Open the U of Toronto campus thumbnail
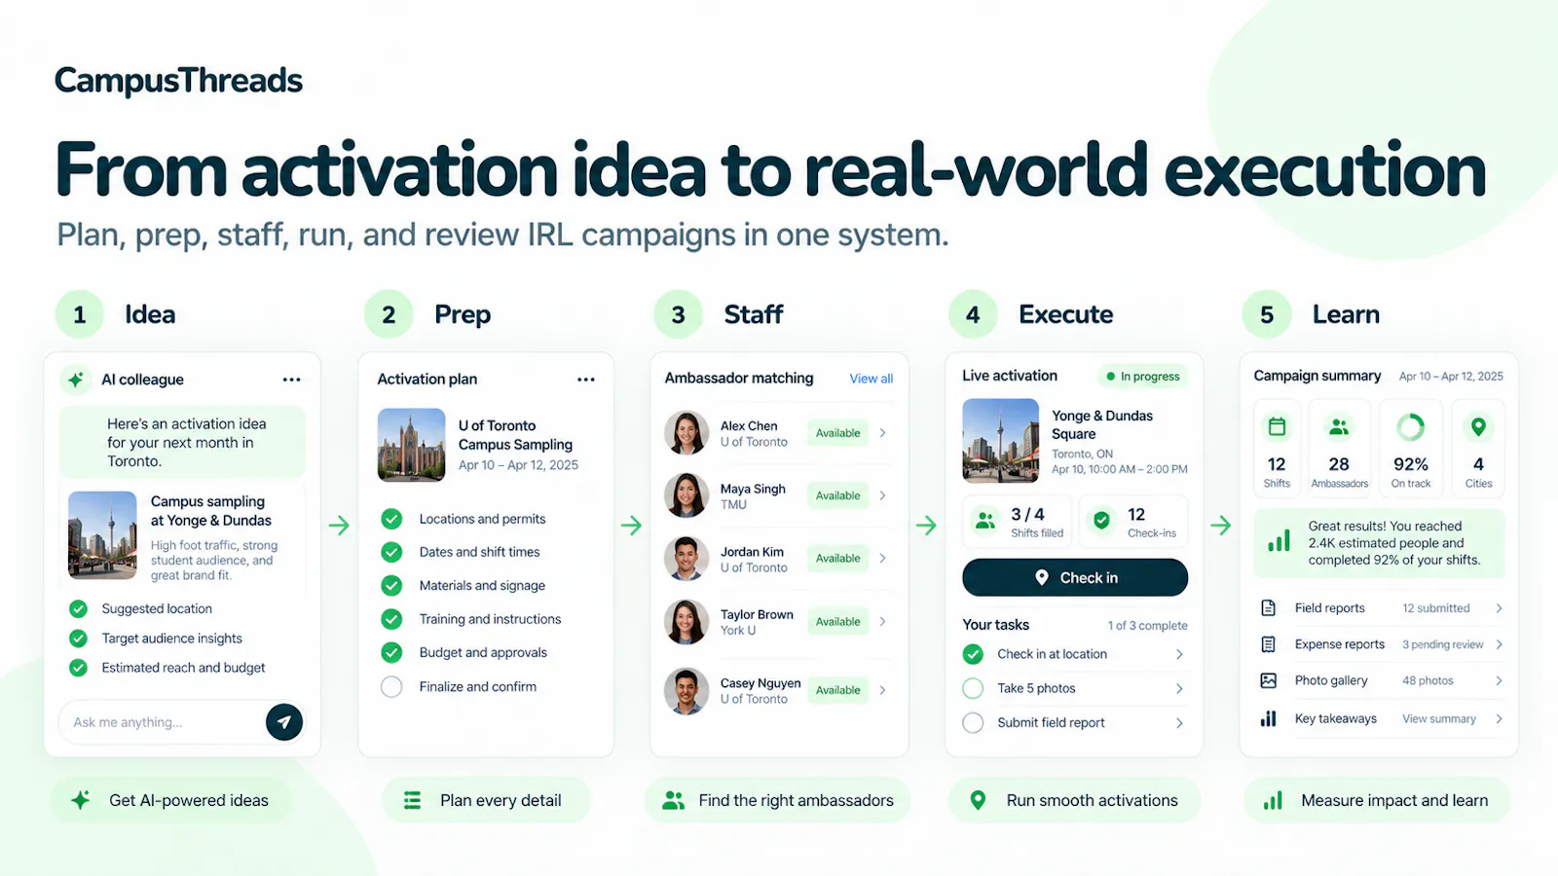The image size is (1558, 876). (411, 445)
